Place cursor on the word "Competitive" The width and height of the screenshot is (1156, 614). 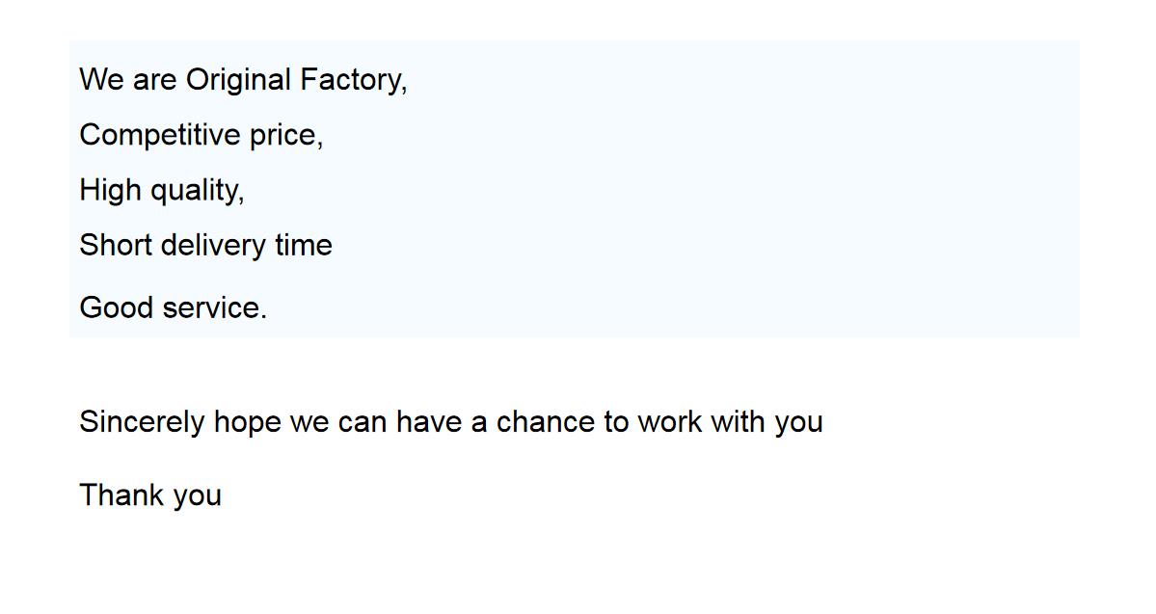pos(160,135)
